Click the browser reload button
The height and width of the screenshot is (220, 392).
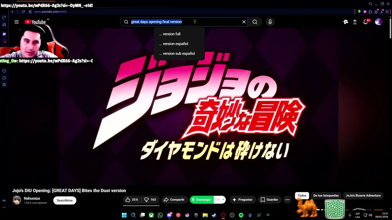[23, 12]
